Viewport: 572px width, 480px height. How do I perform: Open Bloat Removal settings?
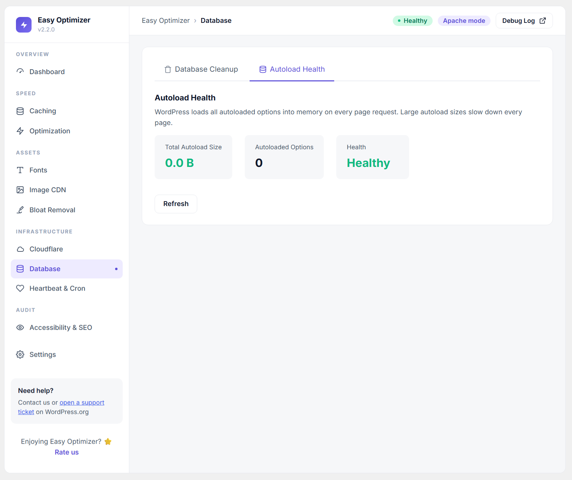coord(67,210)
